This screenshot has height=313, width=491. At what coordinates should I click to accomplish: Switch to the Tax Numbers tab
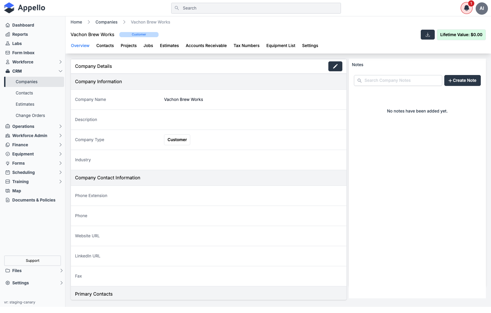(x=247, y=46)
